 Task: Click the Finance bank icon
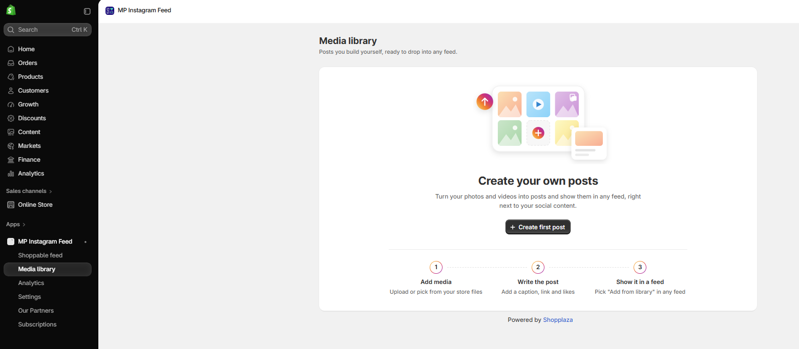click(x=11, y=160)
